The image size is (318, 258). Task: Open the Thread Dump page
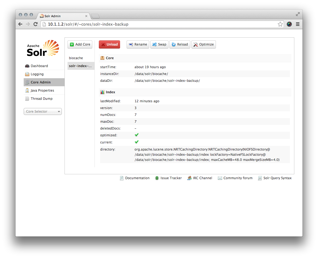coord(44,99)
